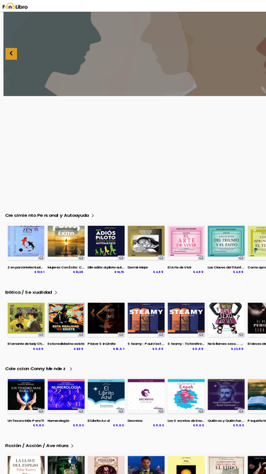The width and height of the screenshot is (266, 474).
Task: Preview eye icon on Mujeres Con Éxito cover
Action: point(81,258)
